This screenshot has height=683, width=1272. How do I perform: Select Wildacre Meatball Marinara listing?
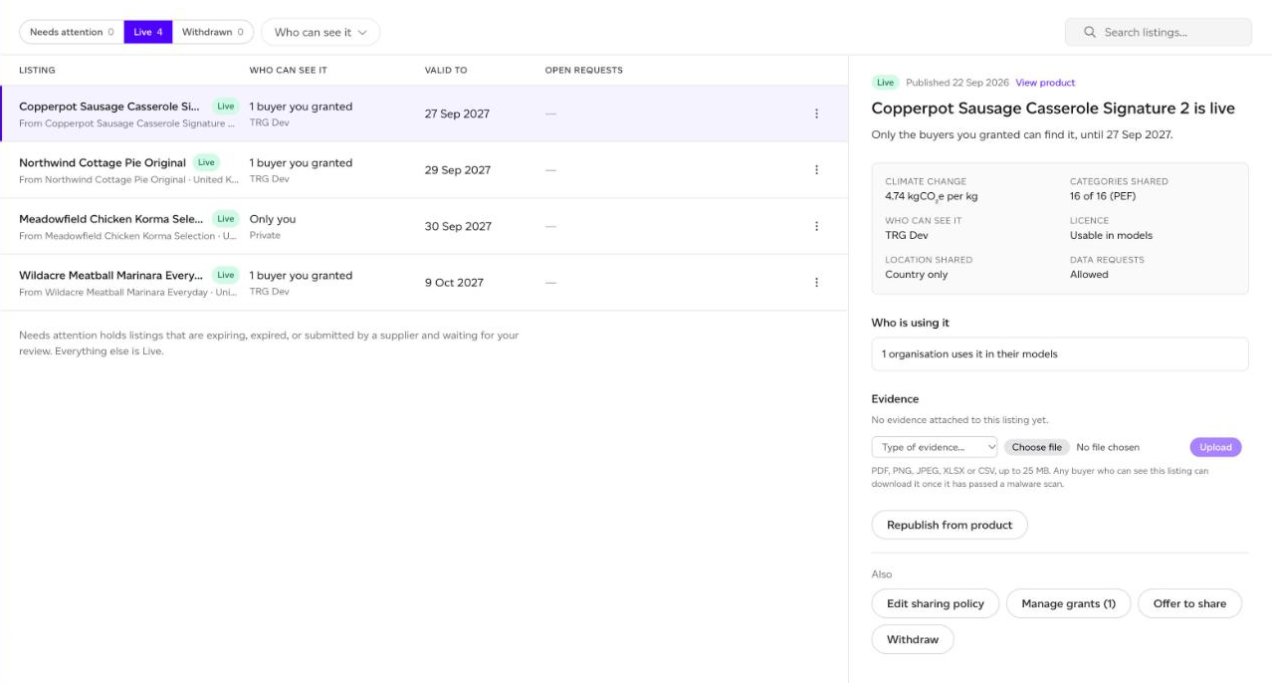[424, 283]
